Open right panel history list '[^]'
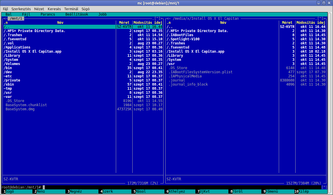Viewport: 333px width, 195px height. pos(320,19)
